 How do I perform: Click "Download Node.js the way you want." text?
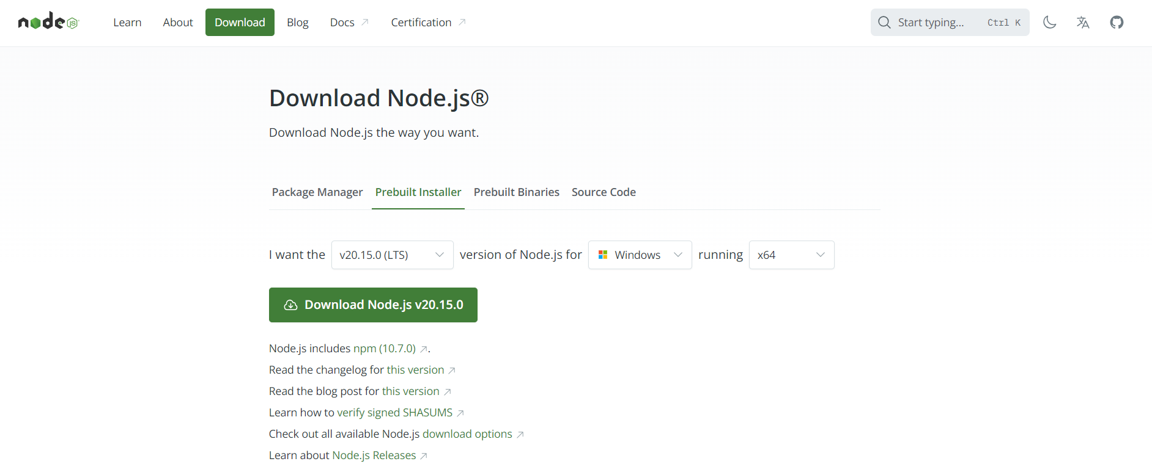[374, 132]
